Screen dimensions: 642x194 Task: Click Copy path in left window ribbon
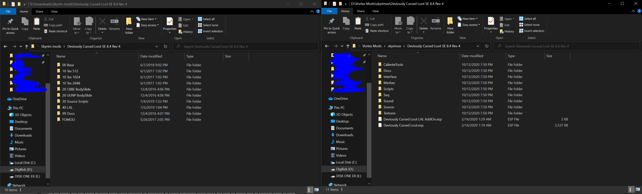tap(53, 25)
